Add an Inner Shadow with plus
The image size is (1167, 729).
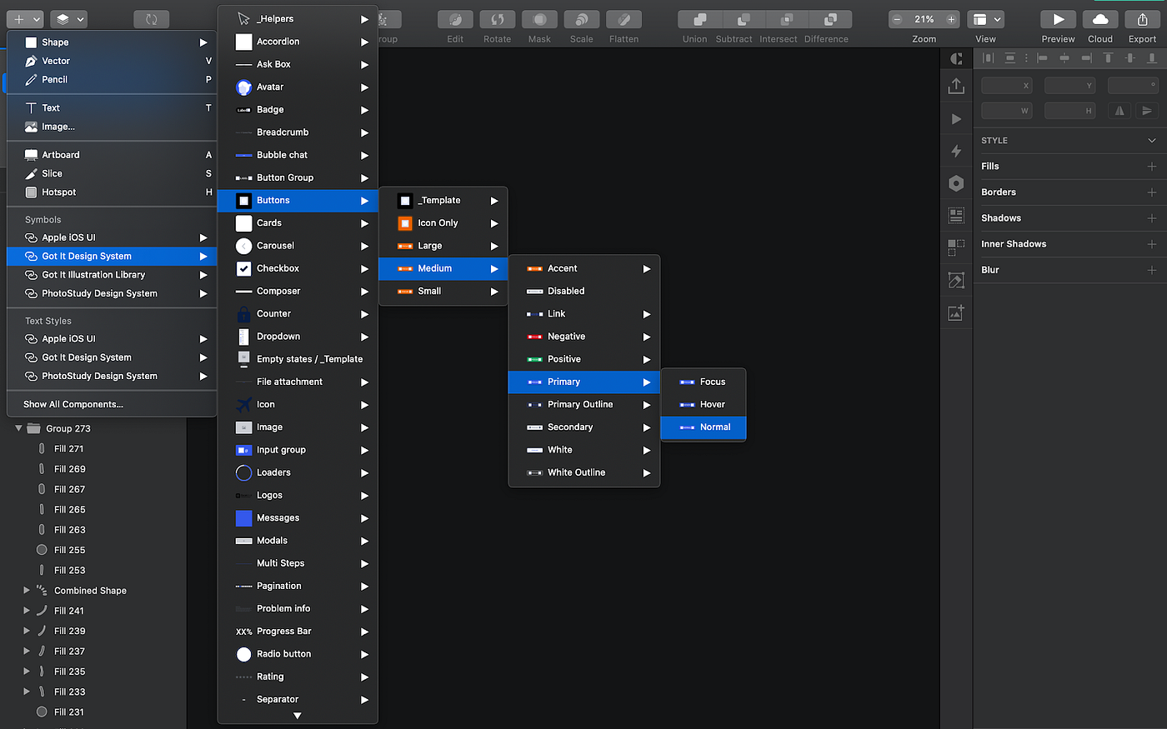pos(1152,244)
